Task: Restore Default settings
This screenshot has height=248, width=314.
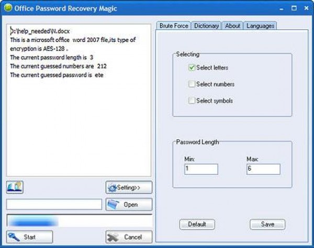Action: point(197,224)
